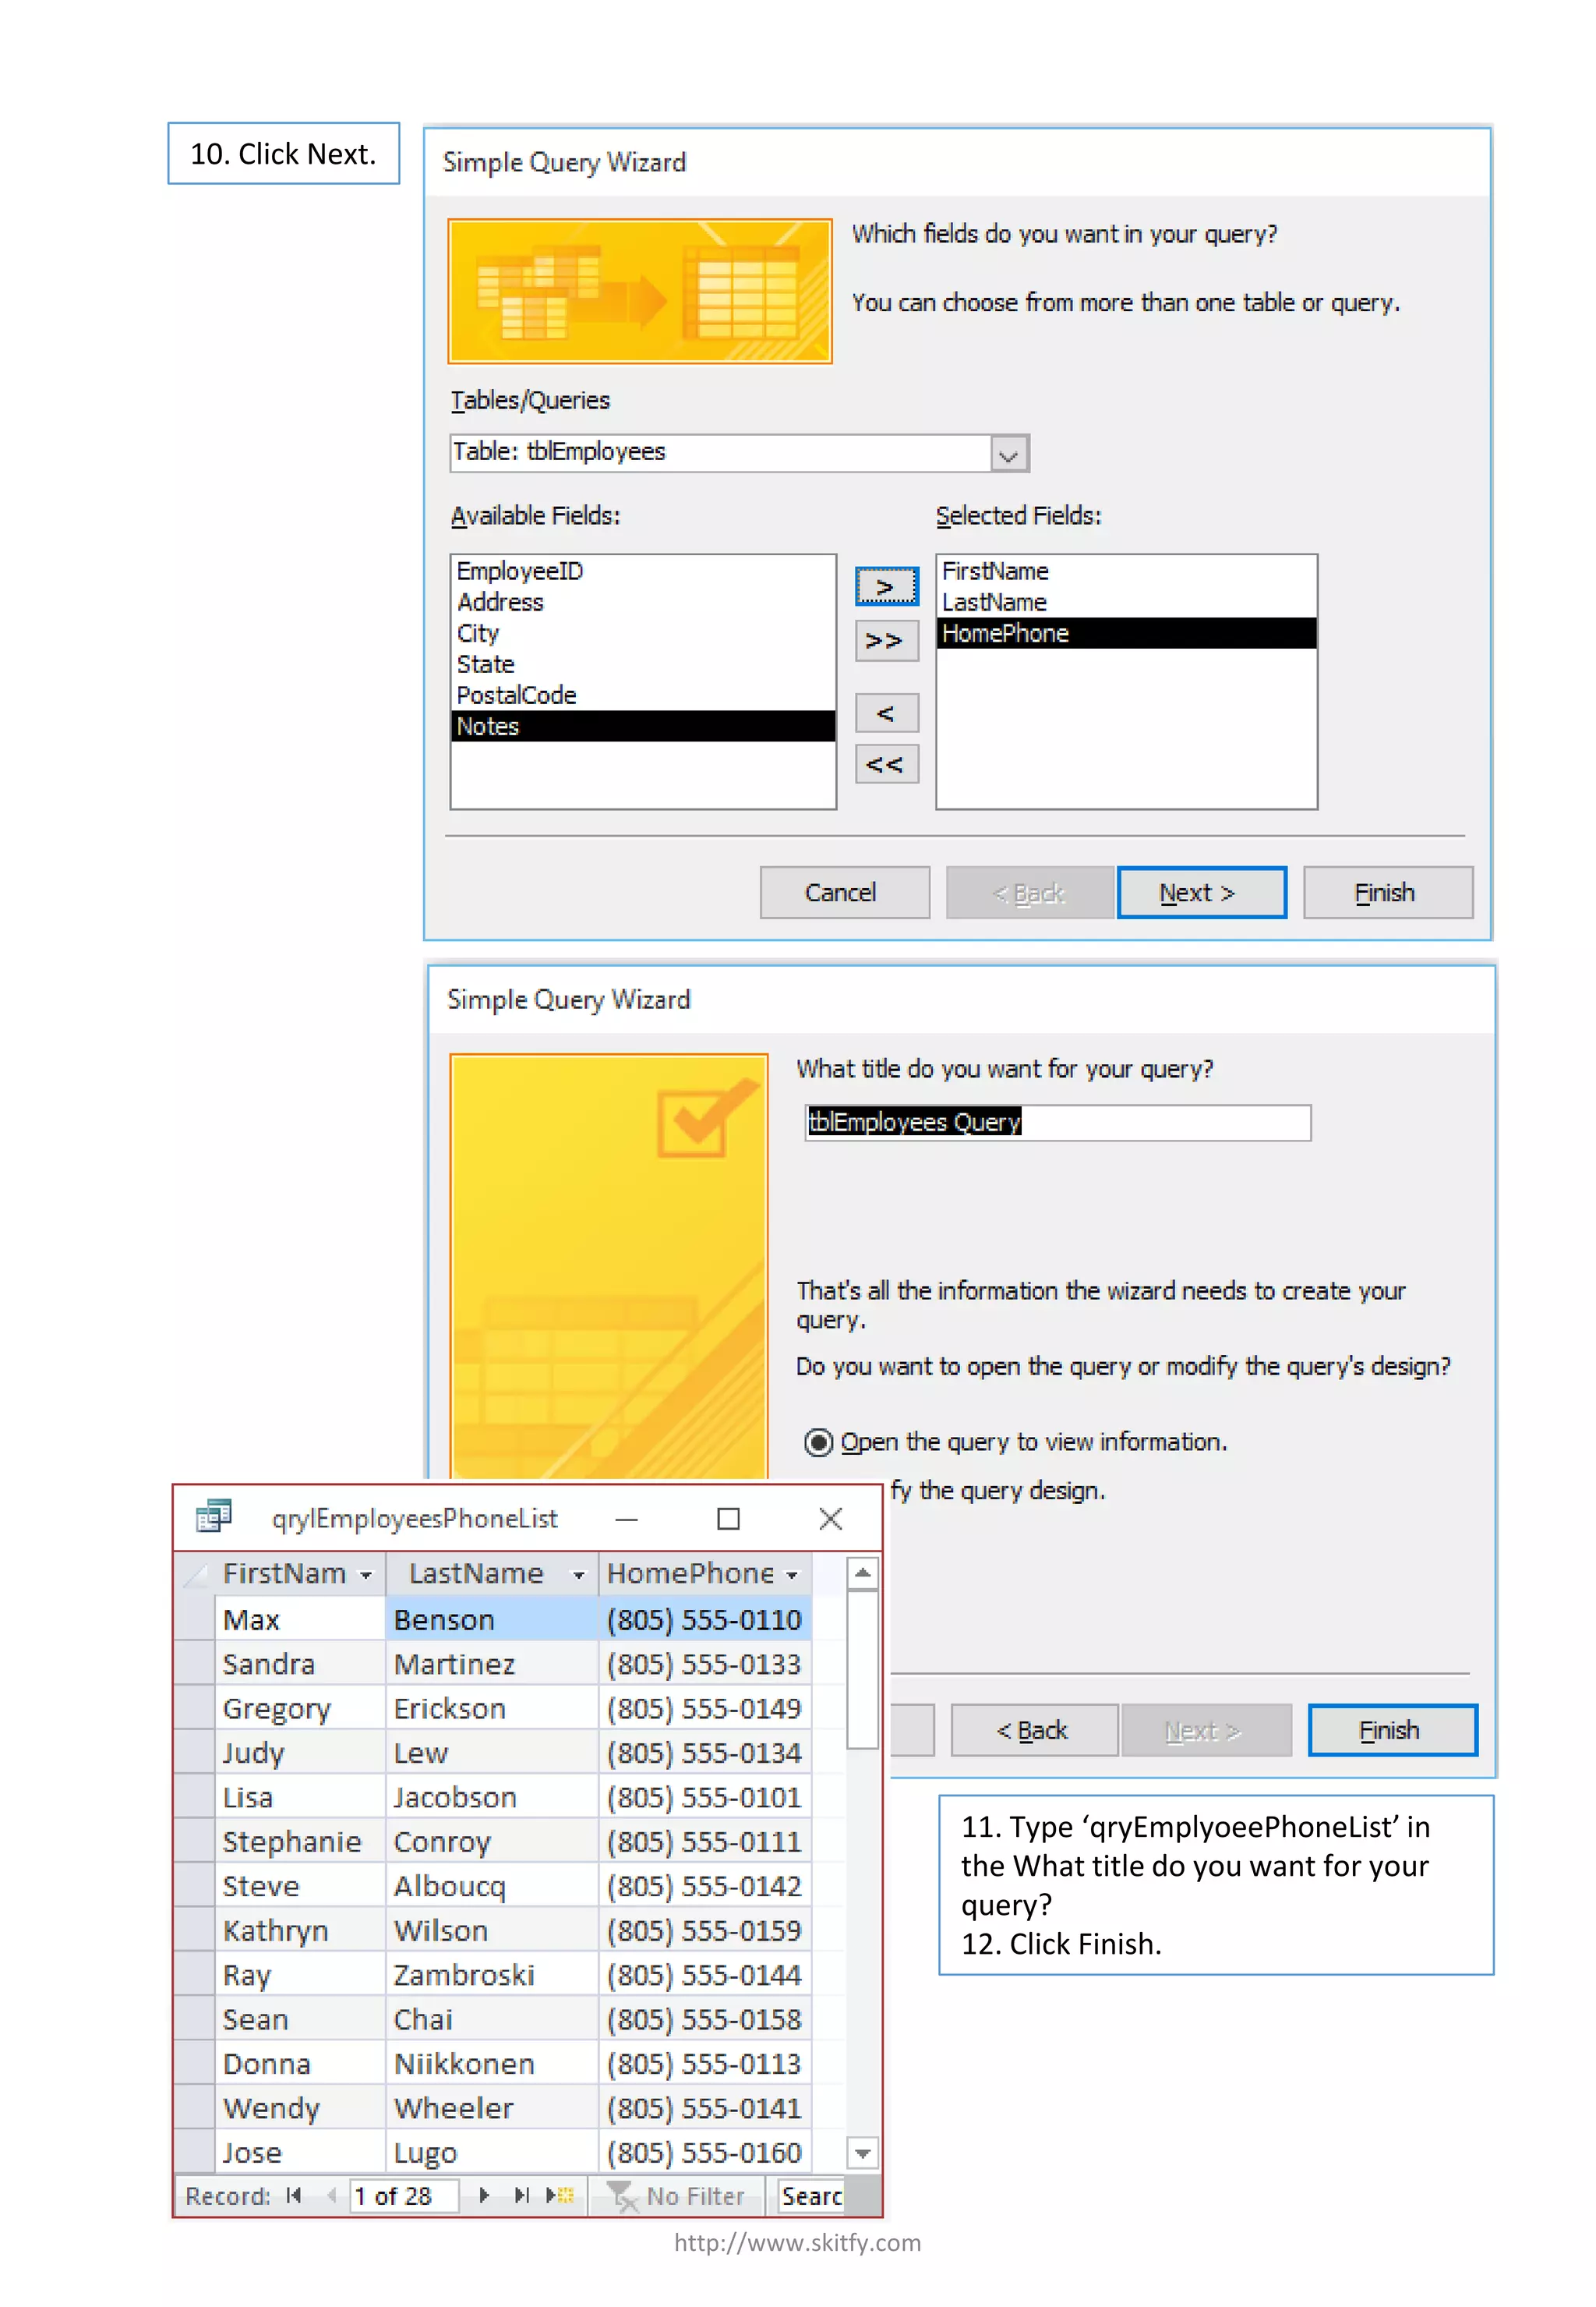Add field with single right arrow button
Viewport: 1596px width, 2307px height.
click(886, 586)
